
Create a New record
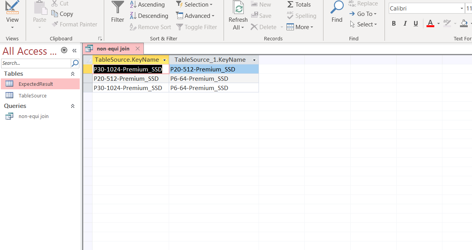pyautogui.click(x=261, y=5)
